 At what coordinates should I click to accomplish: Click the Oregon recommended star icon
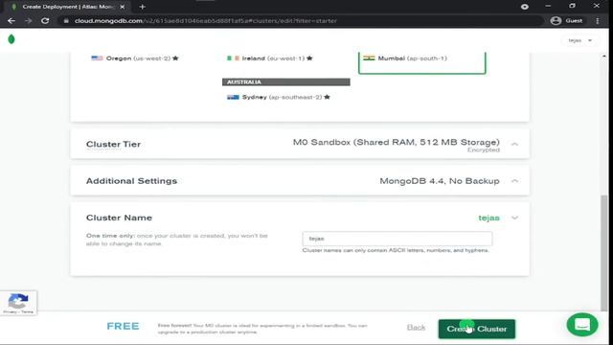175,58
